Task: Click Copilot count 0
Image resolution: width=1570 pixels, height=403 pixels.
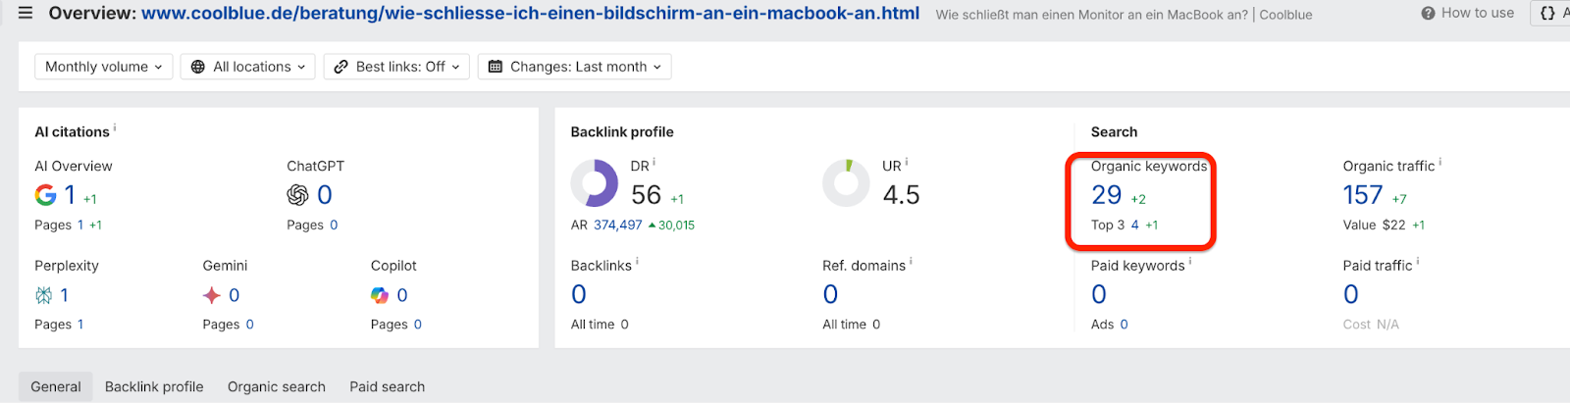Action: (402, 295)
